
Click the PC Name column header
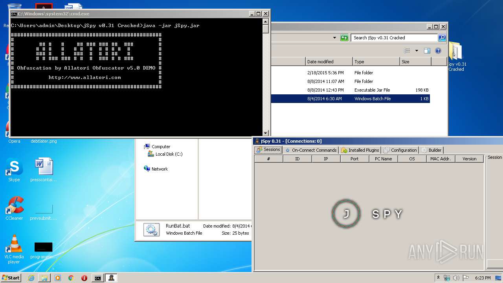pos(384,159)
